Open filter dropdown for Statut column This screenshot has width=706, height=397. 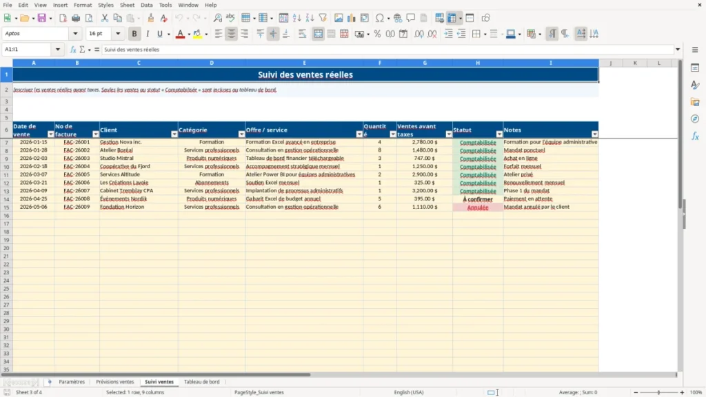(499, 134)
